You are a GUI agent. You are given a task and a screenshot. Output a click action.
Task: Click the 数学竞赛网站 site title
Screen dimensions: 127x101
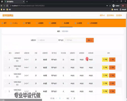pyautogui.click(x=8, y=15)
